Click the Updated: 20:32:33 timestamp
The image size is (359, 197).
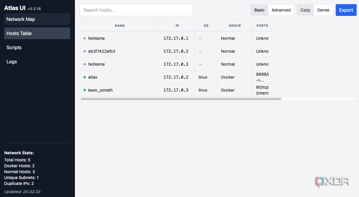[22, 192]
